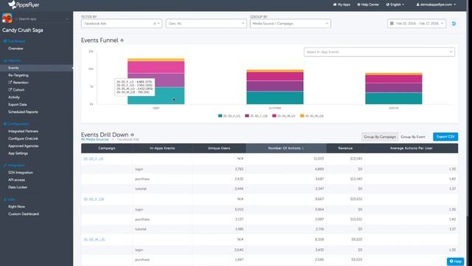This screenshot has height=266, width=472.
Task: Sort by Average Actions Per User
Action: (412, 148)
